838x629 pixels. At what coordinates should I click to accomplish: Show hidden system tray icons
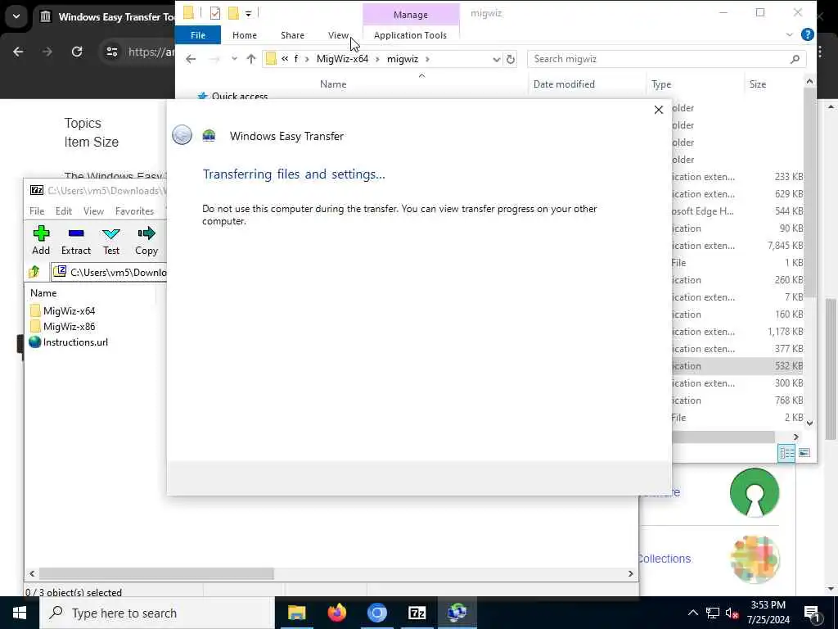[x=692, y=613]
